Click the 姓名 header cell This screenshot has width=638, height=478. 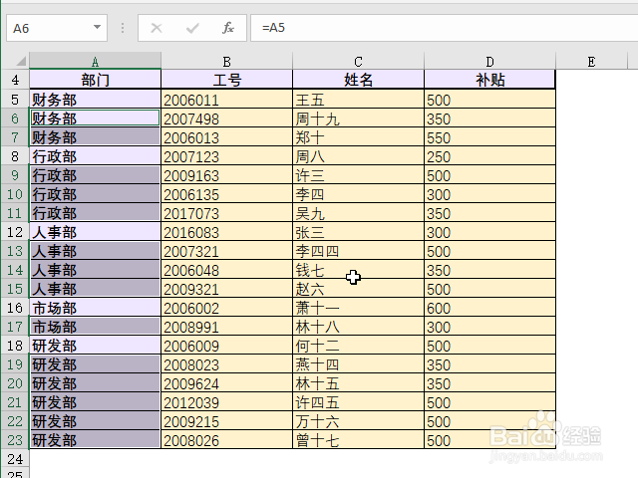point(358,80)
